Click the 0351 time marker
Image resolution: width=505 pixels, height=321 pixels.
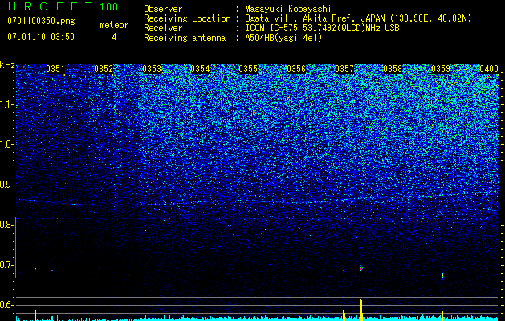[x=55, y=69]
